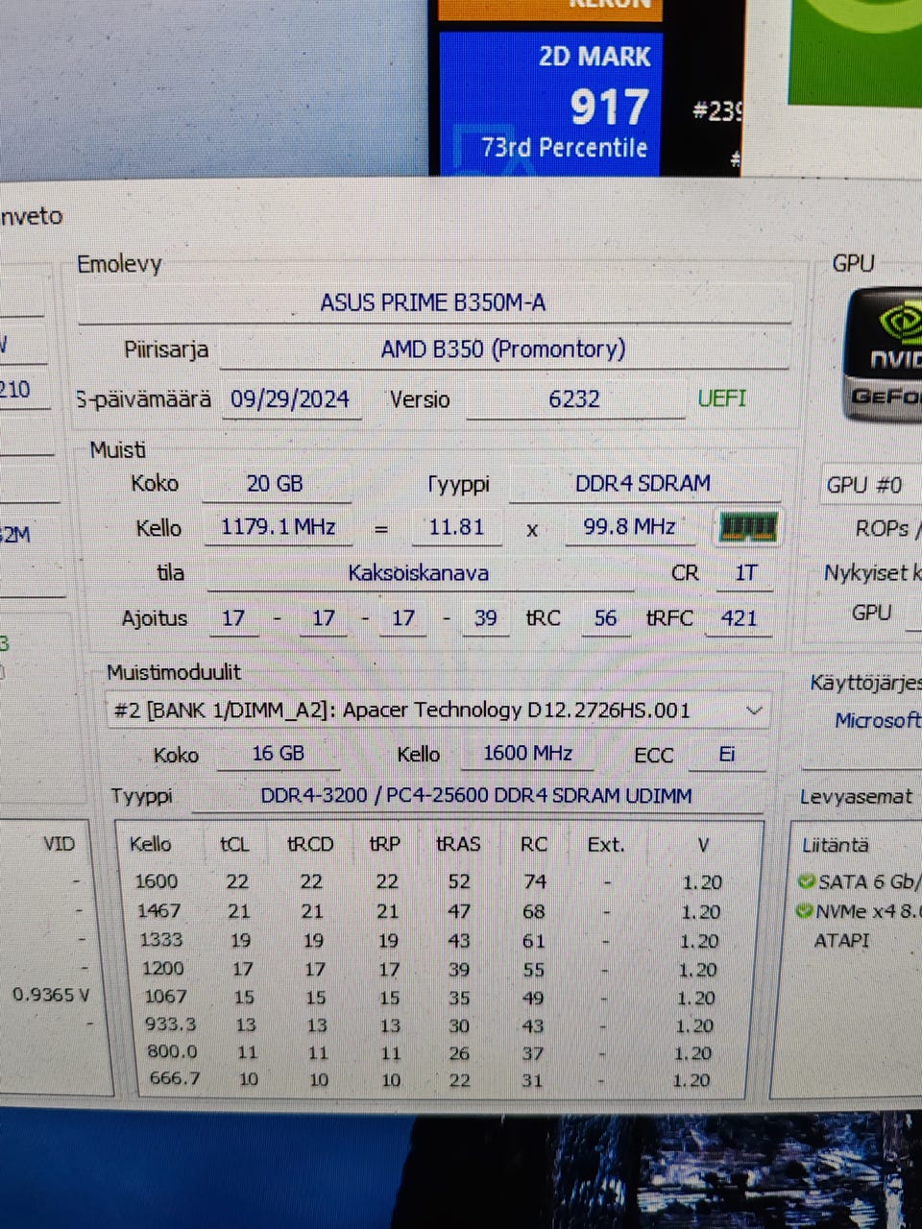Click the 99.8 MHz base clock value
The width and height of the screenshot is (922, 1229).
pyautogui.click(x=630, y=527)
